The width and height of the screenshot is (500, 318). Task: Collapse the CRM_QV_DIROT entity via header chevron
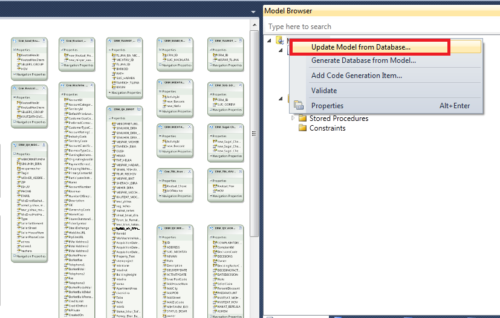click(139, 109)
